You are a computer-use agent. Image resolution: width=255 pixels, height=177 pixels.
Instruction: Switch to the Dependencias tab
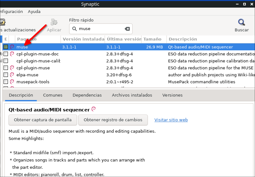coord(87,95)
